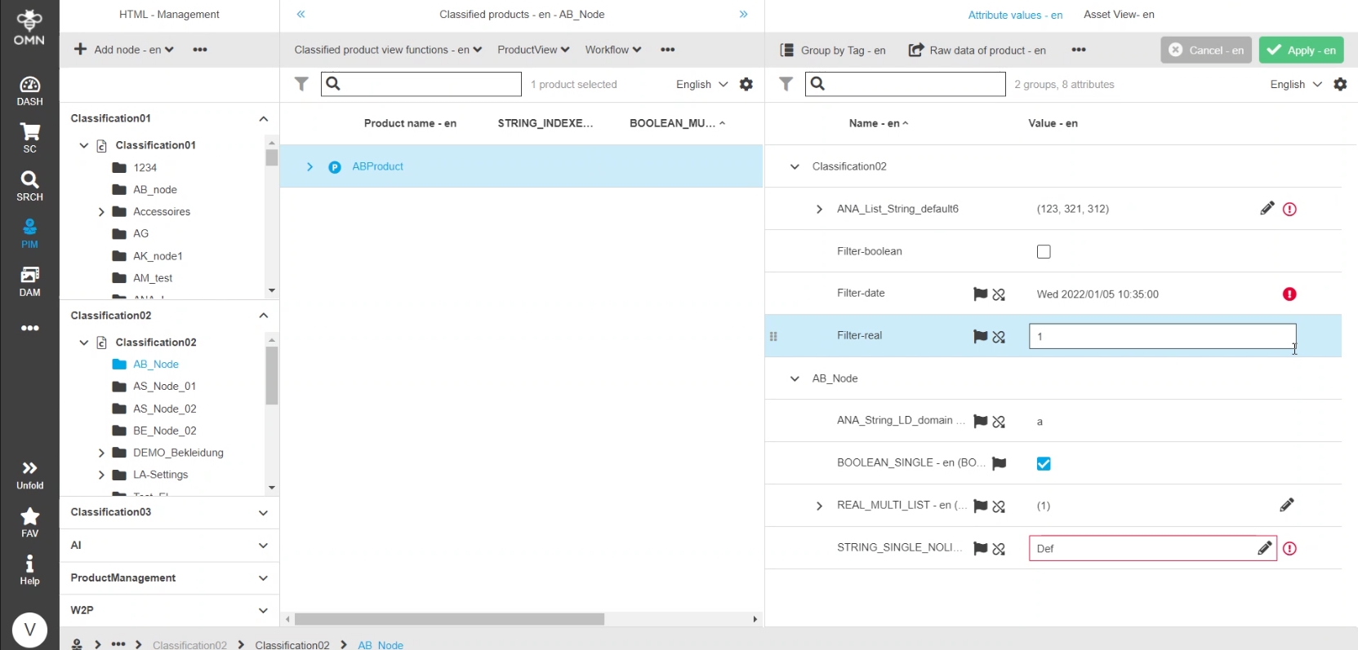Screen dimensions: 1358x650
Task: Expand the DEMO_Bekleidung folder
Action: point(101,453)
